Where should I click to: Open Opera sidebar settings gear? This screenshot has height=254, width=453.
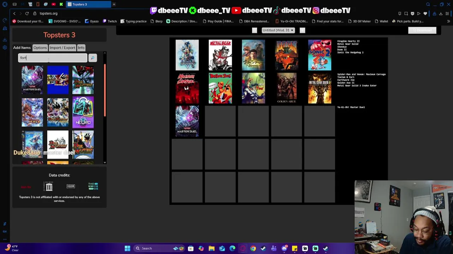pos(5,47)
